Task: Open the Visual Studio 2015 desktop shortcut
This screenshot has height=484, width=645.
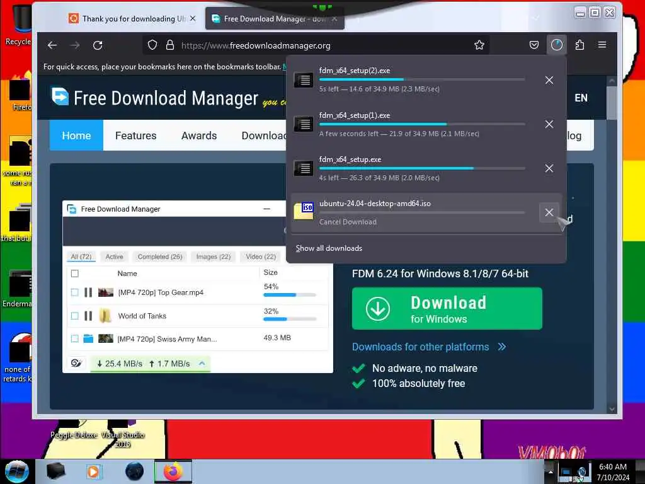Action: [123, 434]
